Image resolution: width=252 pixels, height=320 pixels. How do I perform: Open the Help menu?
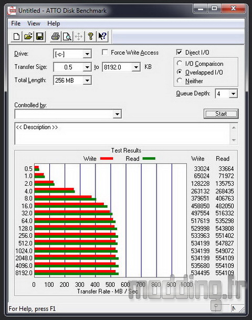(54, 24)
